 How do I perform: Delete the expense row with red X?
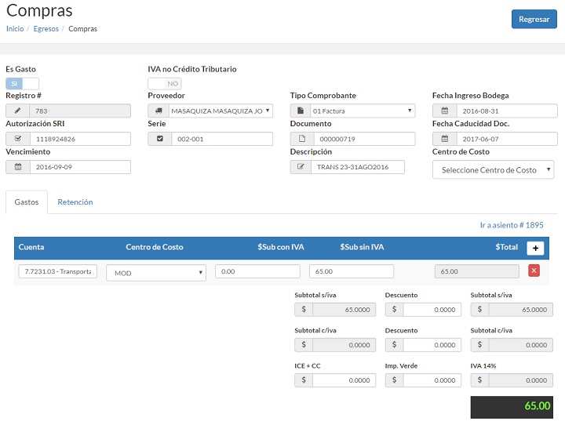534,271
